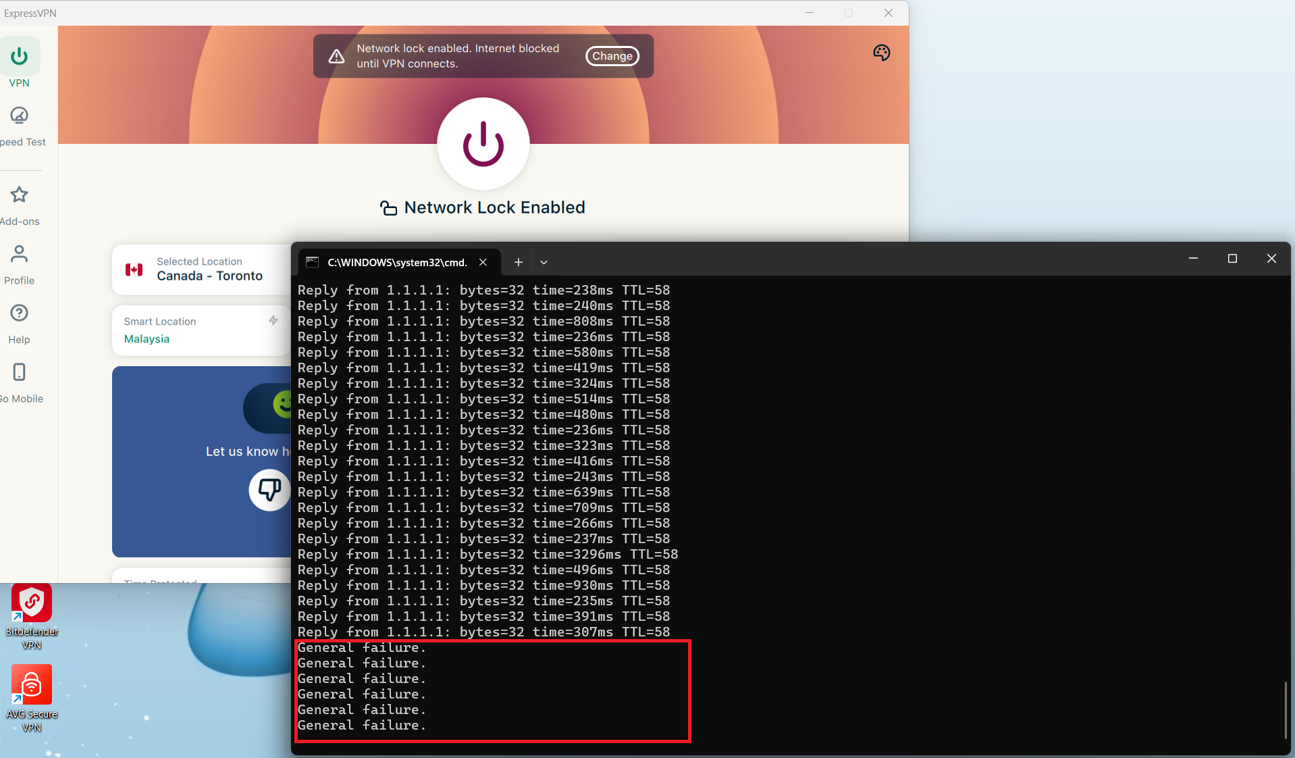Click warning triangle icon in network lock banner
The width and height of the screenshot is (1295, 758).
(336, 57)
